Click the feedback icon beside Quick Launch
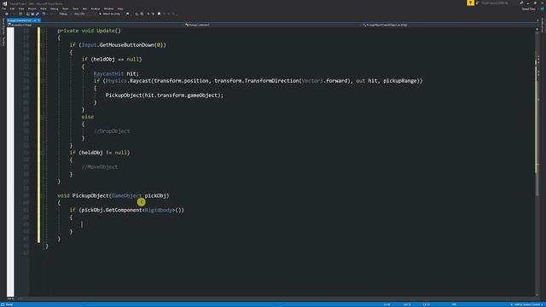 pos(478,3)
